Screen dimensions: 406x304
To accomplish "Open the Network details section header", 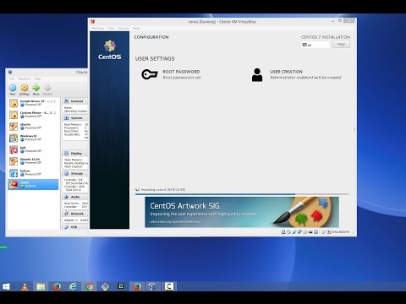I will tap(74, 214).
